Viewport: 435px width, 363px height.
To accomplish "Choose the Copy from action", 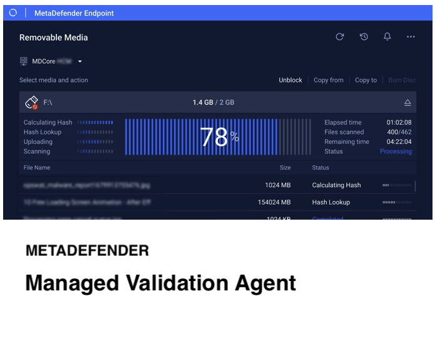I will 329,80.
